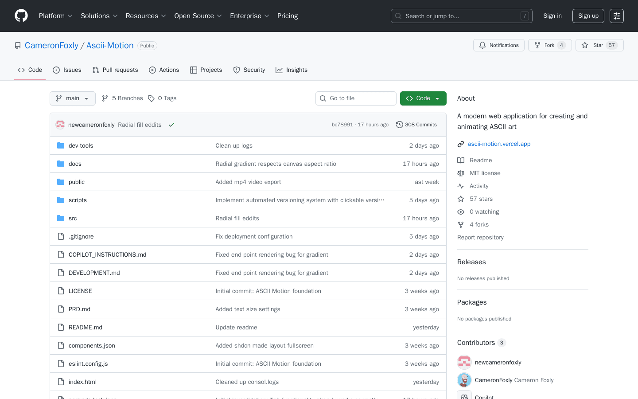638x399 pixels.
Task: Switch to the Issues tab
Action: point(67,70)
